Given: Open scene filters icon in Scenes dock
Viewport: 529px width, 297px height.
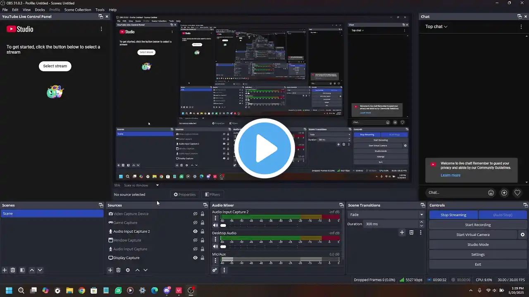Looking at the screenshot, I should 22,270.
